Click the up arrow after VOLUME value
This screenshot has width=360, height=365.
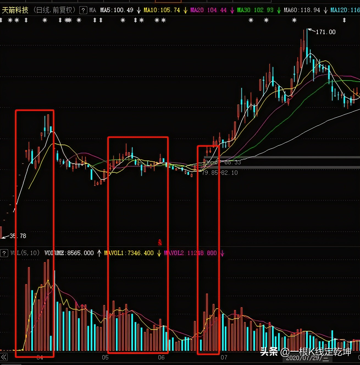(99, 253)
